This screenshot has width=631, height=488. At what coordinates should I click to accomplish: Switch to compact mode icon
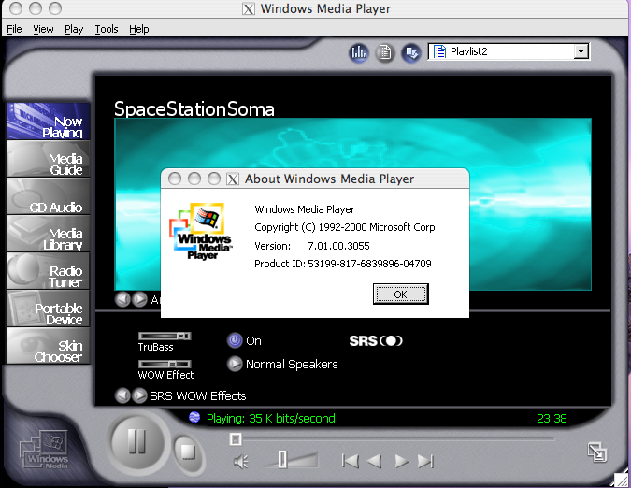tap(596, 452)
